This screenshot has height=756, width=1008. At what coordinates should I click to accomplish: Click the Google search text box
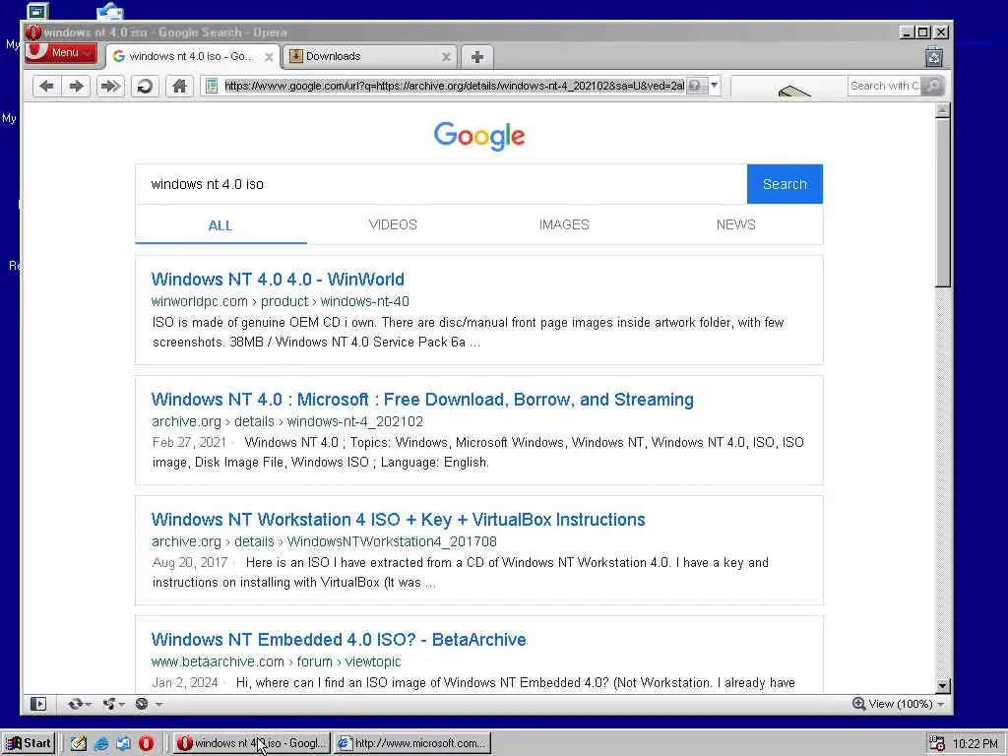point(441,184)
